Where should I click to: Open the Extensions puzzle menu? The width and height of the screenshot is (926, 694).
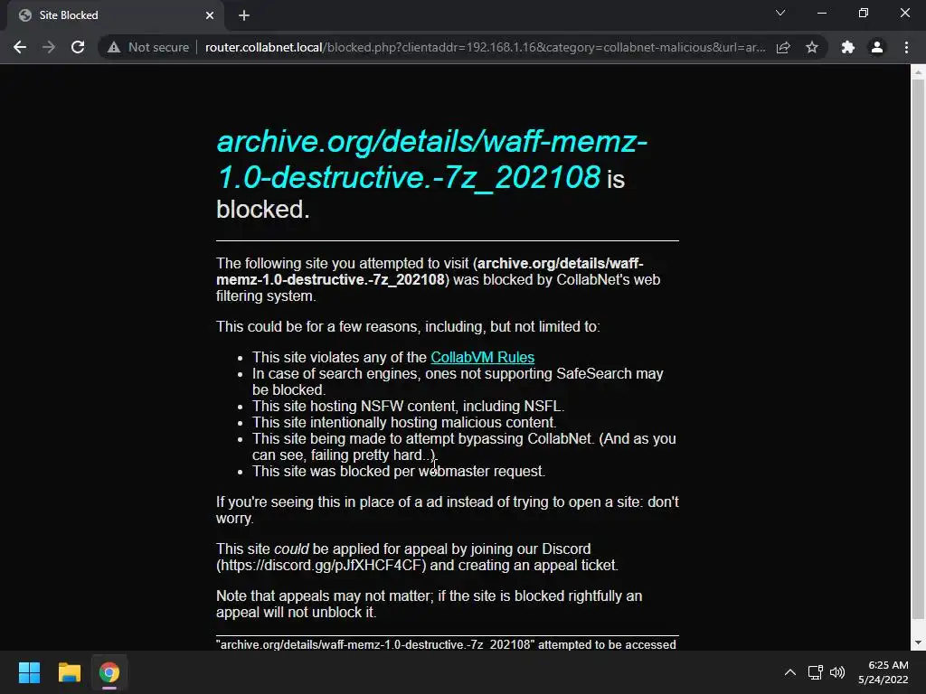pyautogui.click(x=848, y=47)
